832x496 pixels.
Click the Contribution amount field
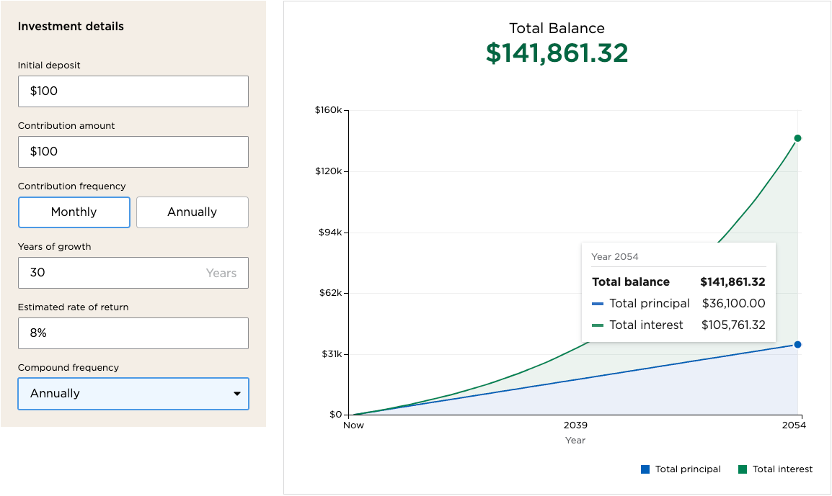point(133,152)
